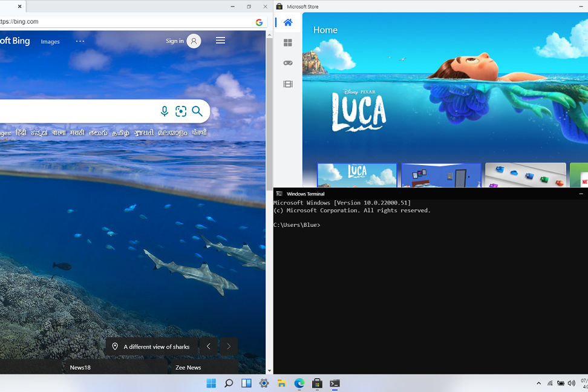Open Windows Terminal on taskbar
This screenshot has height=392, width=588.
tap(335, 383)
